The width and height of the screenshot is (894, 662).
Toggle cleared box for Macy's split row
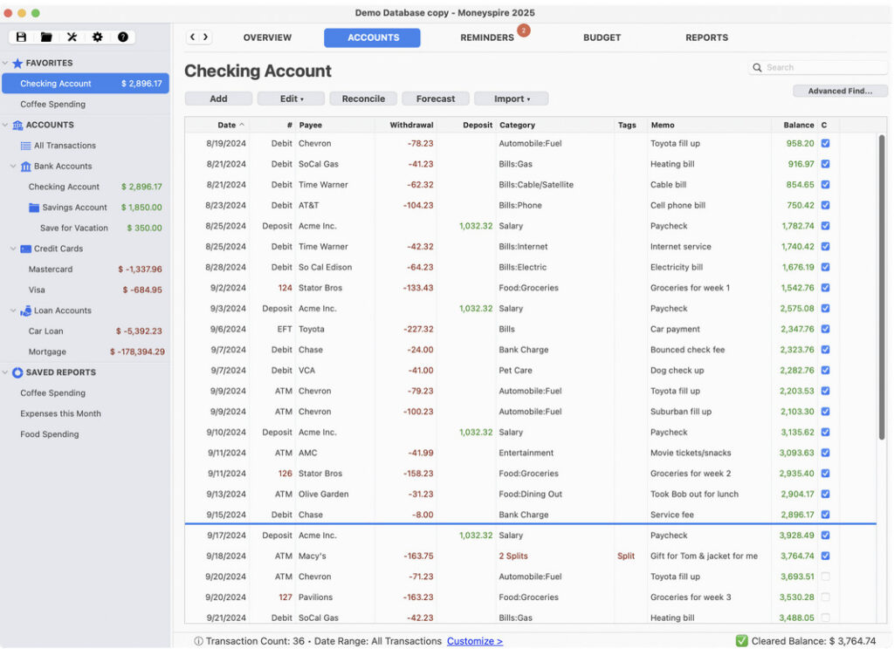825,556
